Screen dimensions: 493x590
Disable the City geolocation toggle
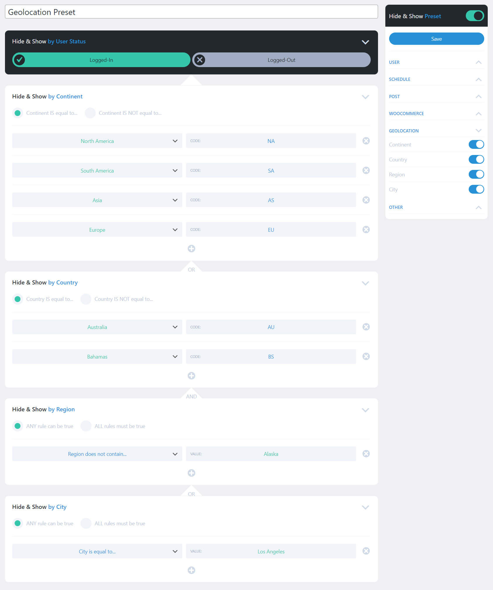click(476, 189)
